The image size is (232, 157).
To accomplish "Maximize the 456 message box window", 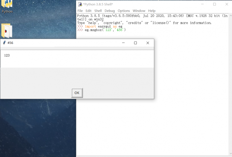I will pos(135,43).
